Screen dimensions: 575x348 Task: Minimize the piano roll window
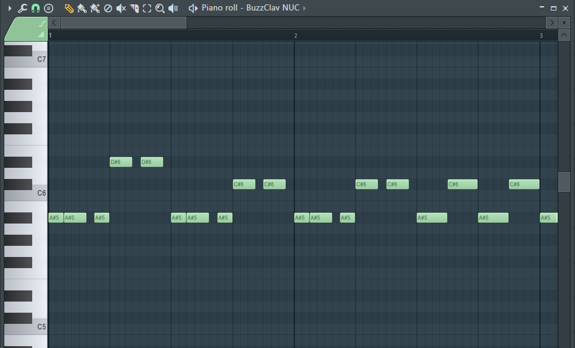click(542, 7)
